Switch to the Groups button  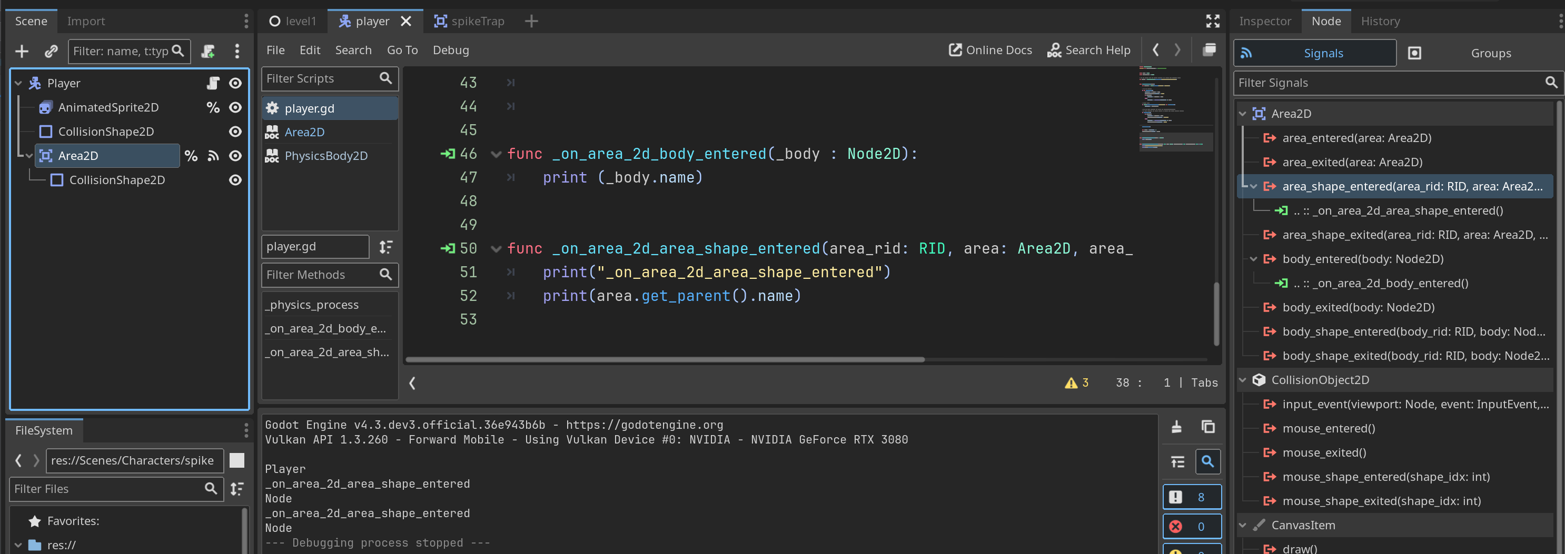[1490, 53]
